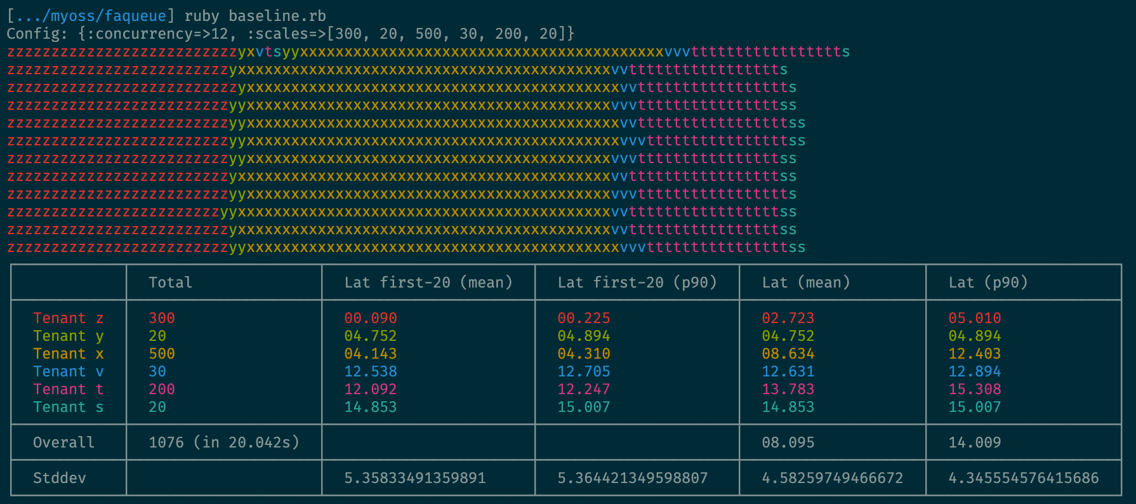Click the value '04.143' for Tenant x
Screen dimensions: 1136x504
click(x=371, y=354)
